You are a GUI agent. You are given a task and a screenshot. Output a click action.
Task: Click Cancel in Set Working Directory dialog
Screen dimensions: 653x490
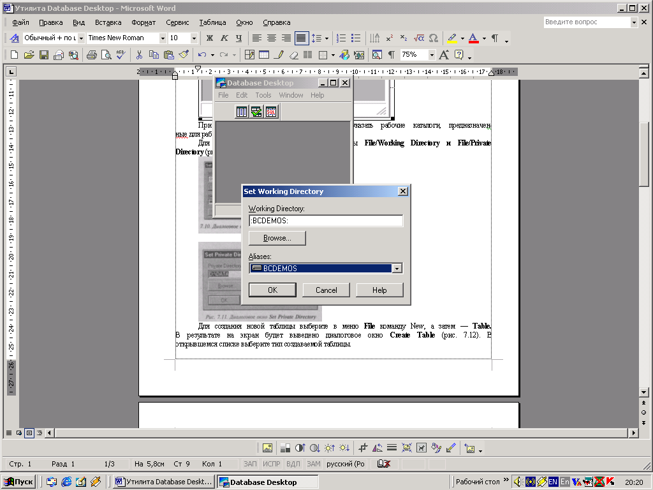pyautogui.click(x=326, y=290)
